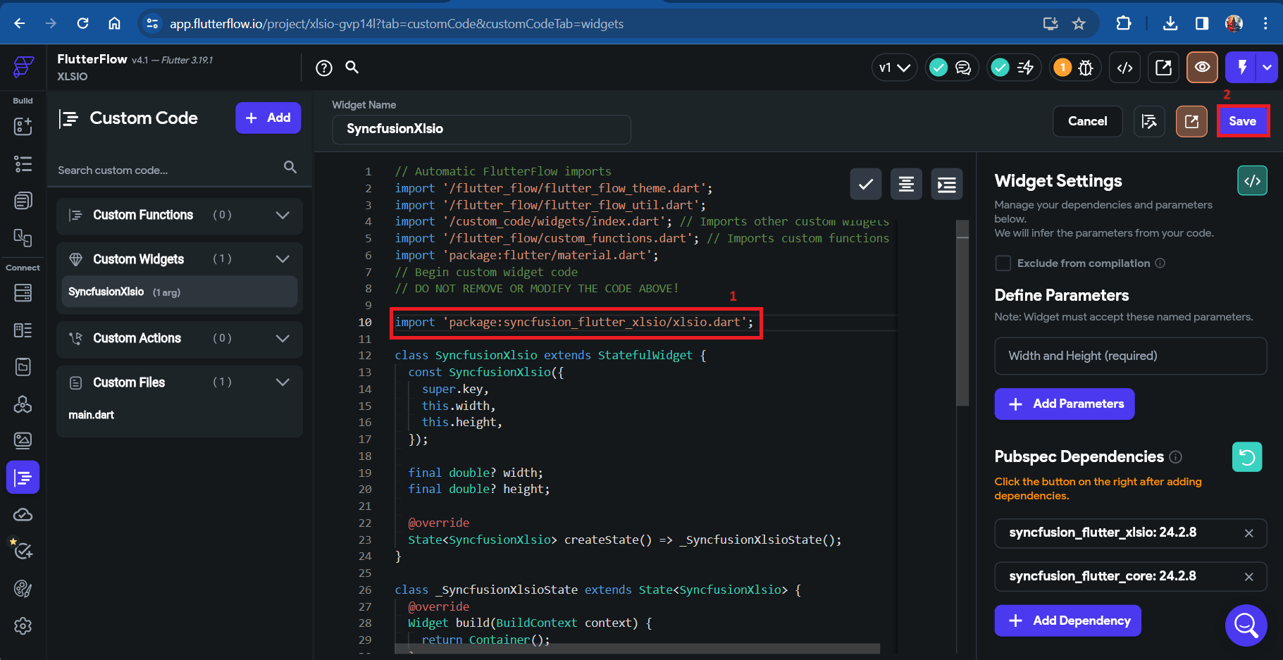Open the Cloud Functions icon in sidebar
The height and width of the screenshot is (660, 1283).
(23, 515)
